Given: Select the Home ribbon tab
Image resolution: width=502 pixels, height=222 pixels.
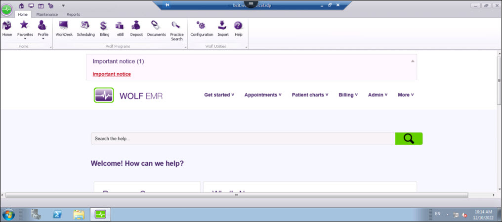Looking at the screenshot, I should point(23,14).
